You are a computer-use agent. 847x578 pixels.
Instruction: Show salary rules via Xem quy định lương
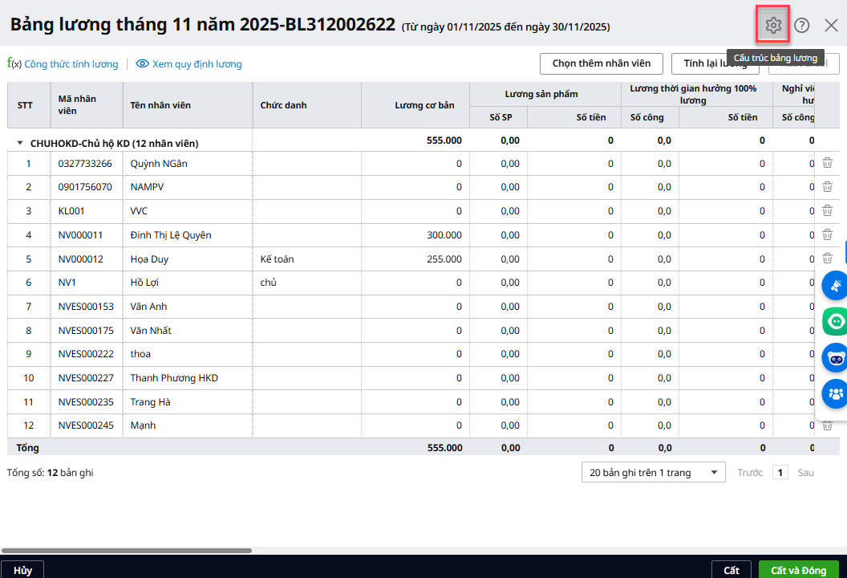(189, 64)
